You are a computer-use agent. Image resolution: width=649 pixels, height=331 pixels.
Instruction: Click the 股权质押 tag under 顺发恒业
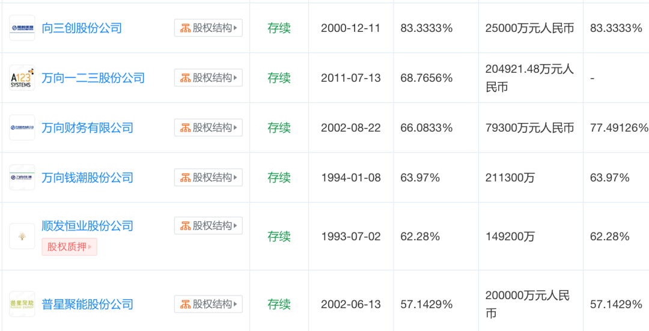[69, 247]
